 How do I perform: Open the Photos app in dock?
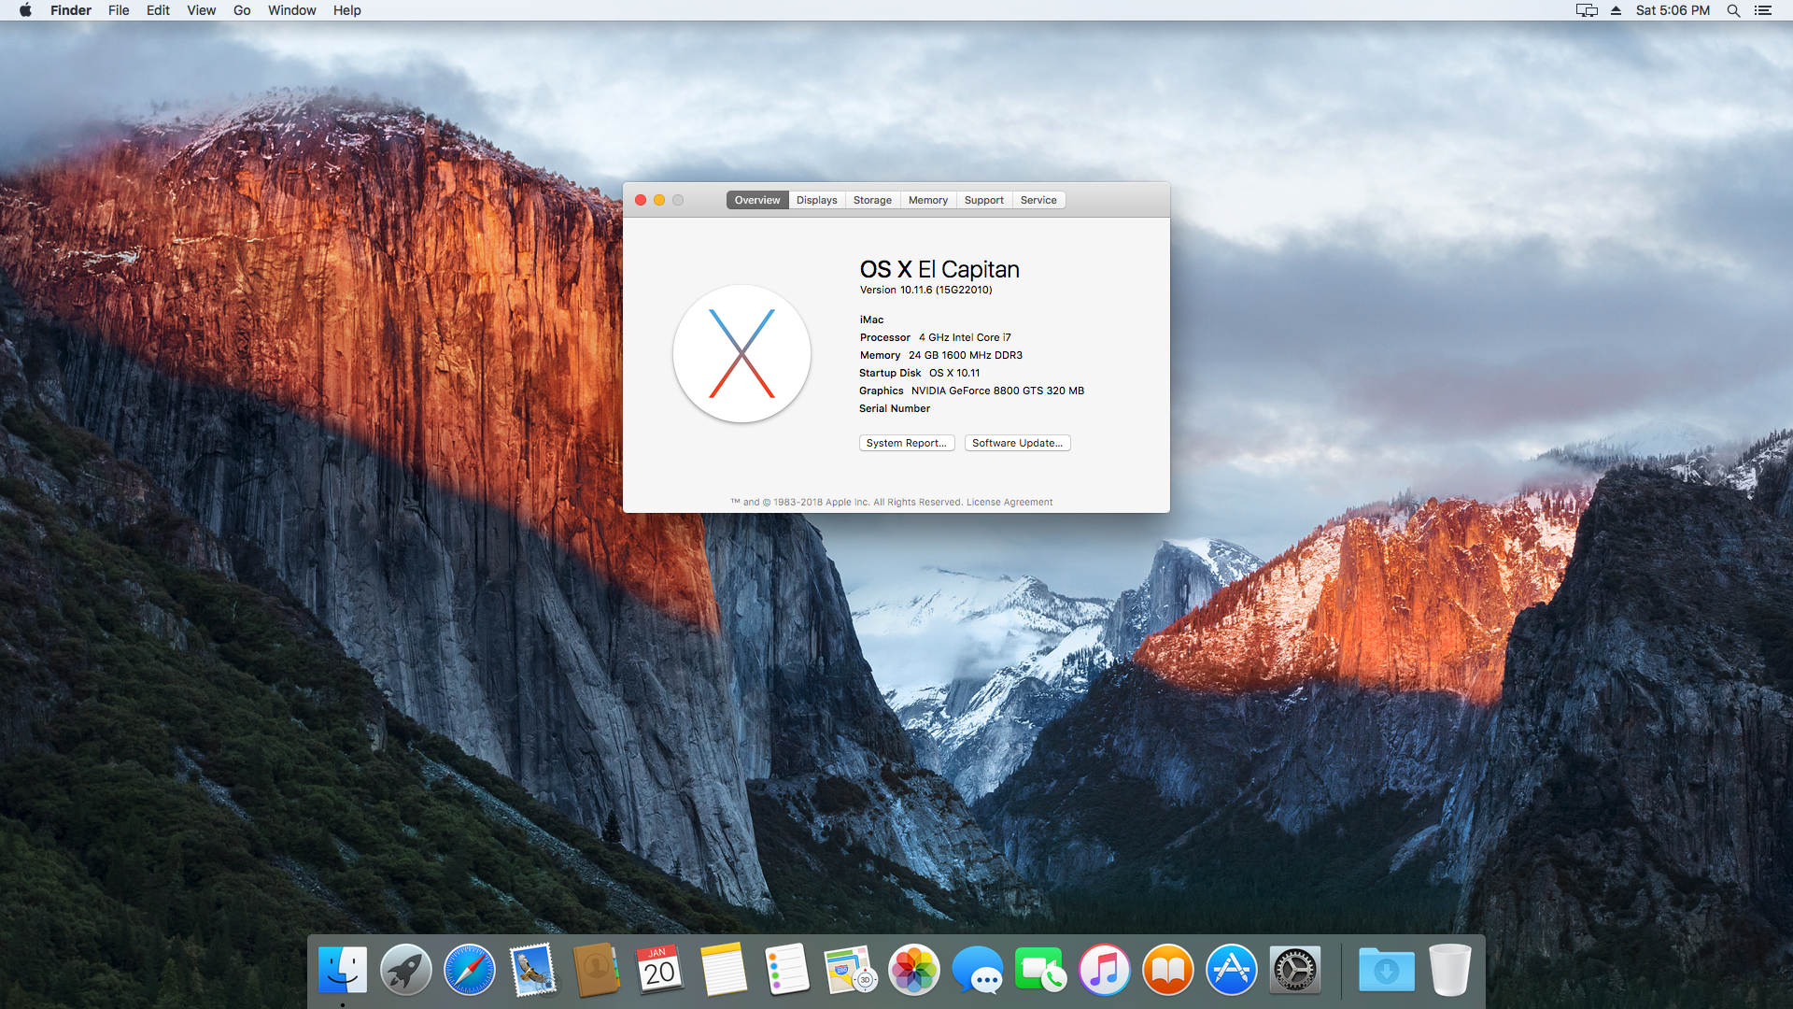point(913,970)
